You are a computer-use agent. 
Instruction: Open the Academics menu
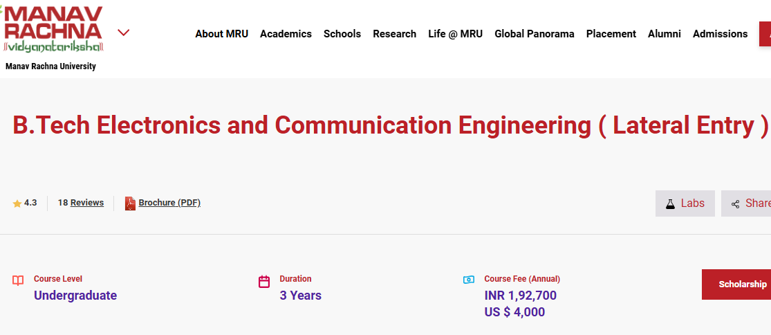(286, 34)
